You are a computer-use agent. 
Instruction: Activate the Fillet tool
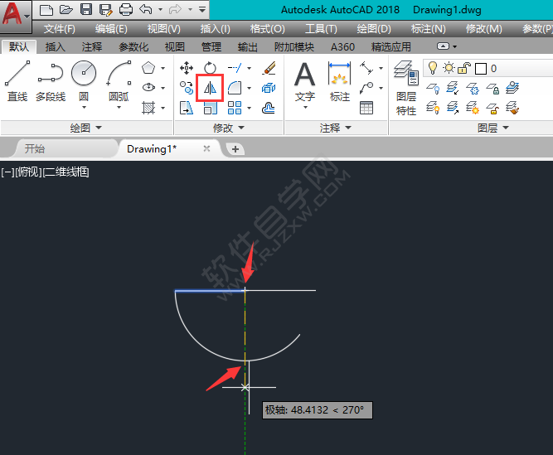tap(235, 88)
